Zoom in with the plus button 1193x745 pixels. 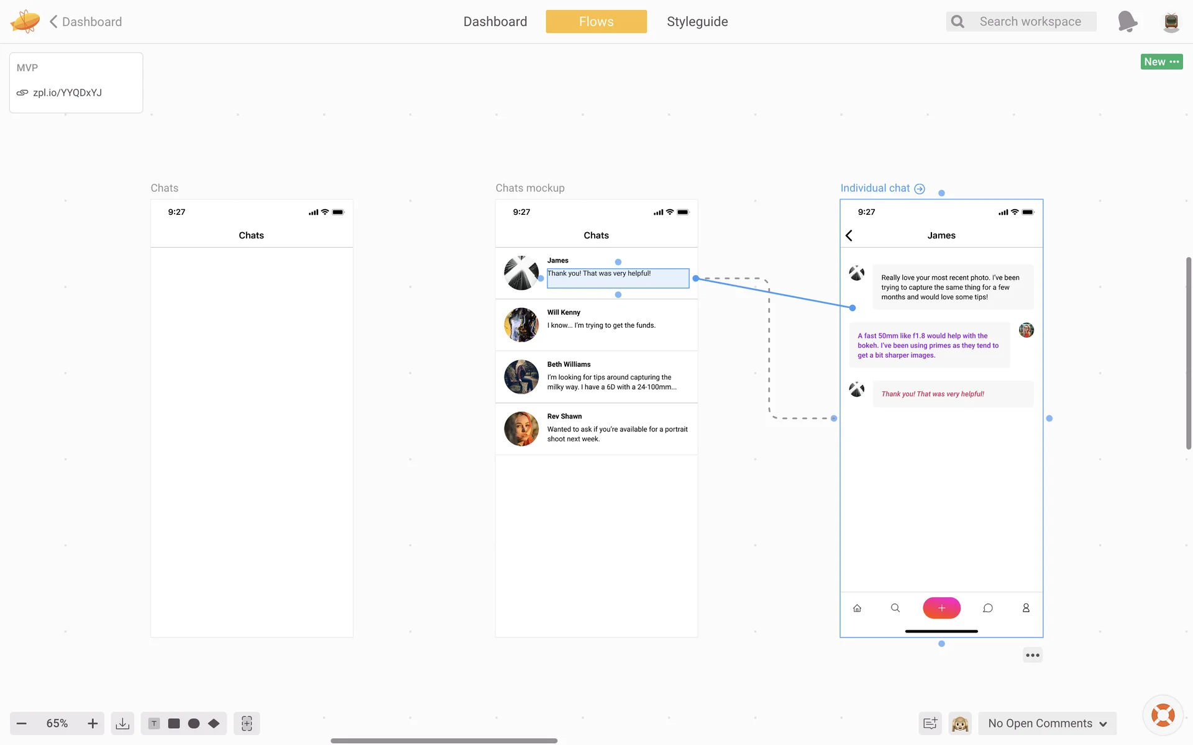(x=93, y=723)
